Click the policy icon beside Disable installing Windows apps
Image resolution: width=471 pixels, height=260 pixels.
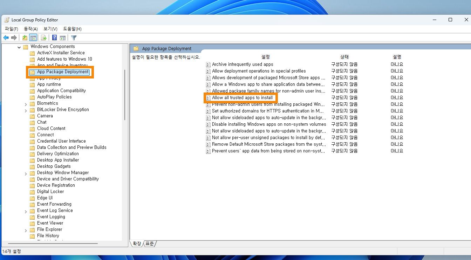[x=208, y=124]
